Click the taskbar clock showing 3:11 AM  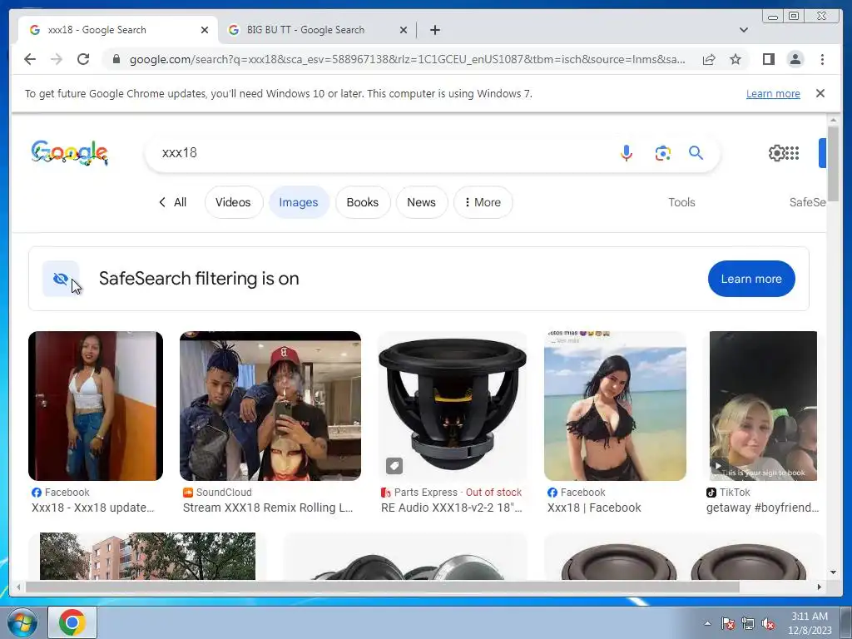(x=809, y=623)
